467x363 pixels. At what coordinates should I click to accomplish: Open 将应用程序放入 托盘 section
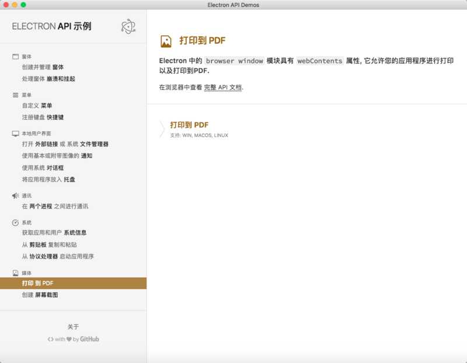coord(48,179)
